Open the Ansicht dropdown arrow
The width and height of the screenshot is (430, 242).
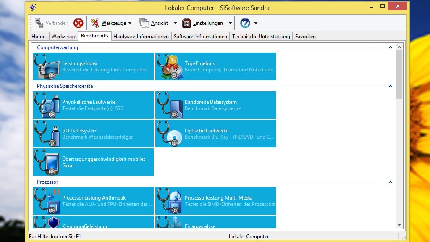tap(175, 24)
